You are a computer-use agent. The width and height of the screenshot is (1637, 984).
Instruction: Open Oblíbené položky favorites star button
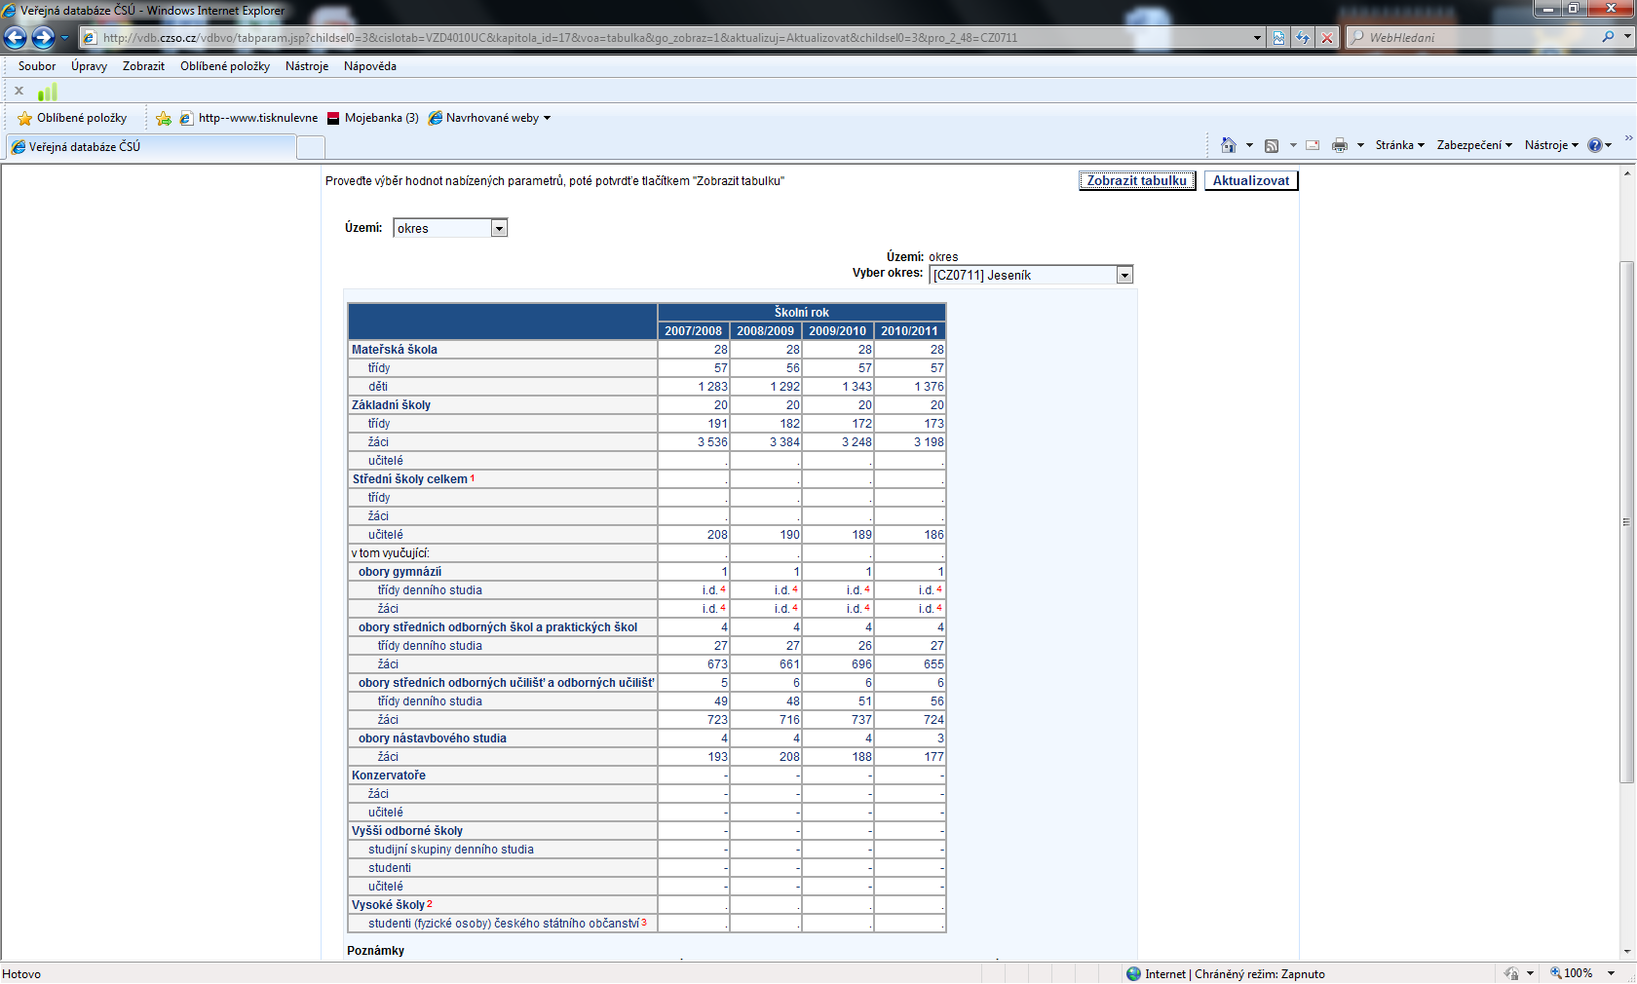[72, 118]
